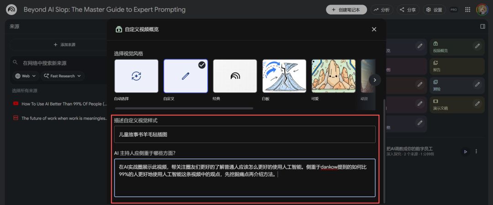
Task: Open the Fast Research mode dropdown
Action: tap(62, 76)
